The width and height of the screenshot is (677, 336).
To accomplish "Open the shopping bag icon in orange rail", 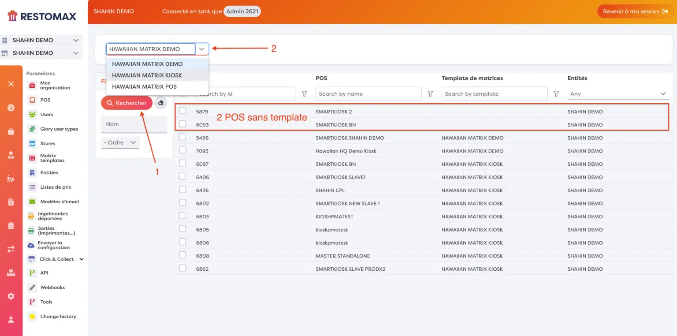I will tap(11, 131).
